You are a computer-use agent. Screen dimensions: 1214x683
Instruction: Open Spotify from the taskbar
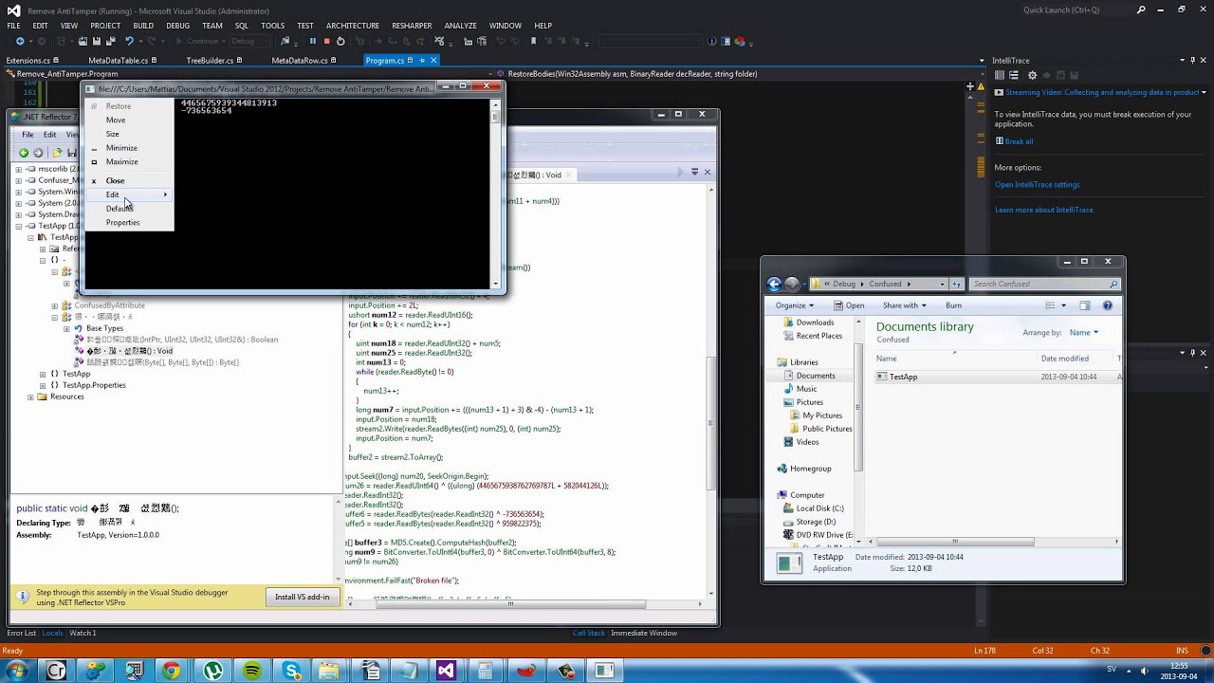point(251,671)
